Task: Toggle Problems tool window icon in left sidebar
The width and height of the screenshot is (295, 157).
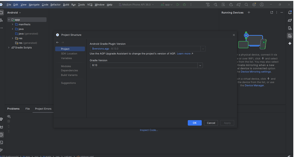Action: tap(1, 135)
